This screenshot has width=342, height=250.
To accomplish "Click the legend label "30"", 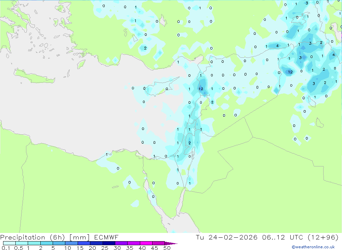I will (117, 248).
